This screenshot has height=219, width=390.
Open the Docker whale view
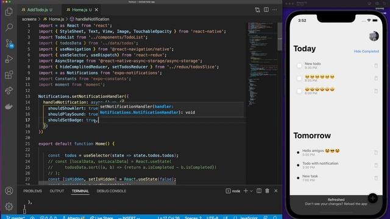(x=9, y=106)
